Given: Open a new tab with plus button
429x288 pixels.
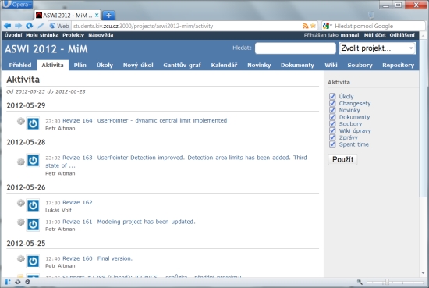Looking at the screenshot, I should [x=108, y=16].
